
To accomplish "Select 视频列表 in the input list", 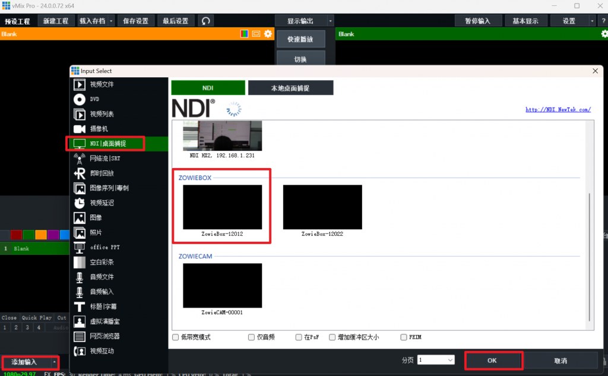I will [x=119, y=114].
